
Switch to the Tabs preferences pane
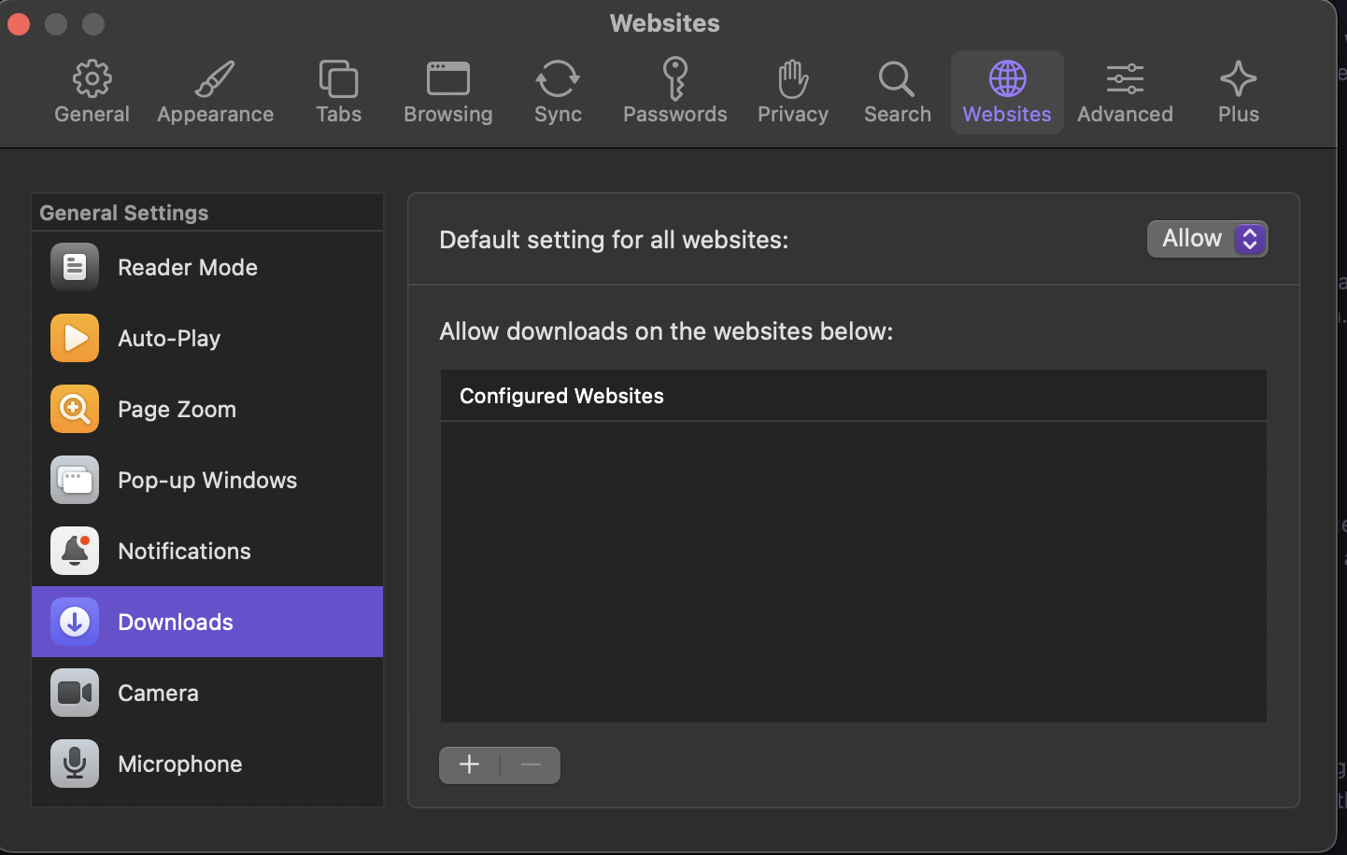pos(338,92)
